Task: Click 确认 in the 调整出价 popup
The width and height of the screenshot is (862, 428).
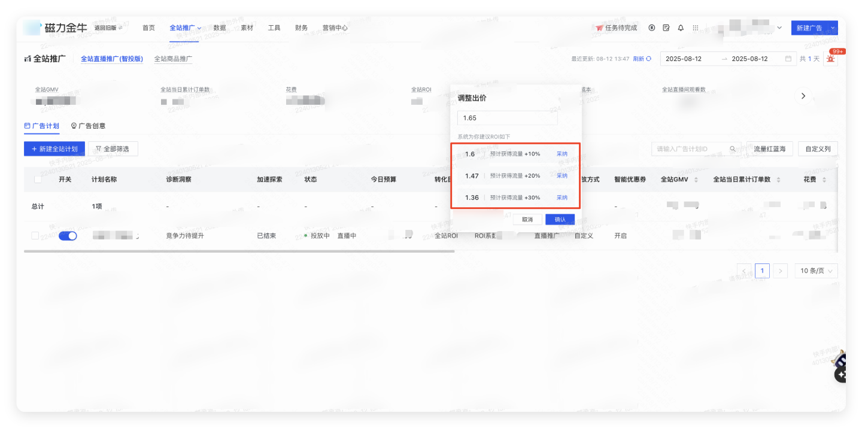Action: coord(560,220)
